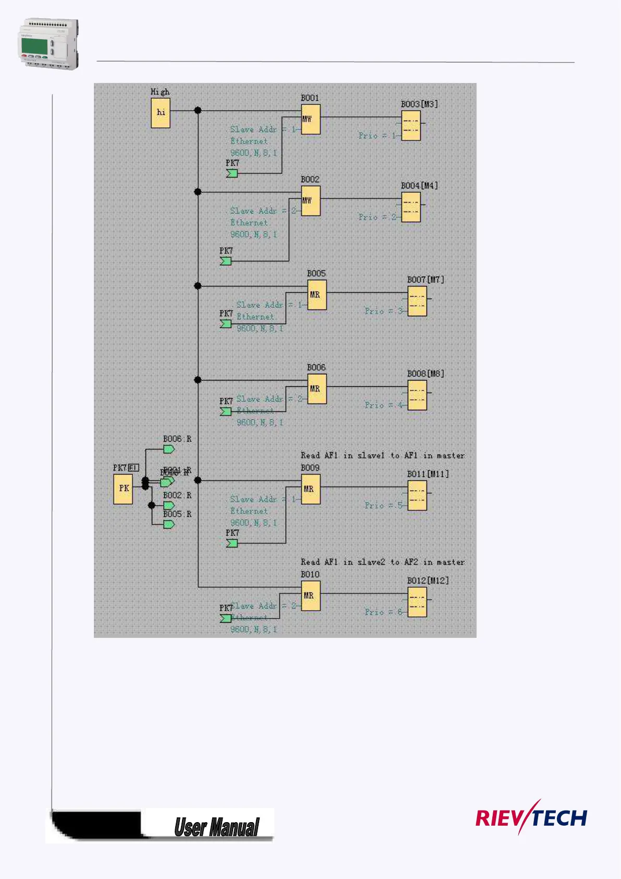
Task: Click the B007[M7] flag block
Action: tap(417, 301)
